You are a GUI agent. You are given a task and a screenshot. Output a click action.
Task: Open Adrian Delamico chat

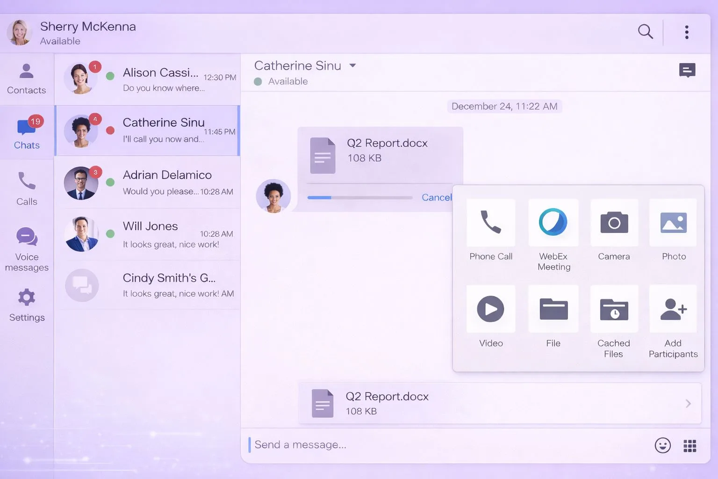pyautogui.click(x=148, y=182)
